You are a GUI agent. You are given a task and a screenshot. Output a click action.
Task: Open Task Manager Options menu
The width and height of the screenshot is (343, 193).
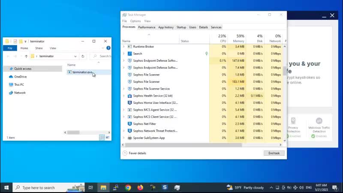135,21
